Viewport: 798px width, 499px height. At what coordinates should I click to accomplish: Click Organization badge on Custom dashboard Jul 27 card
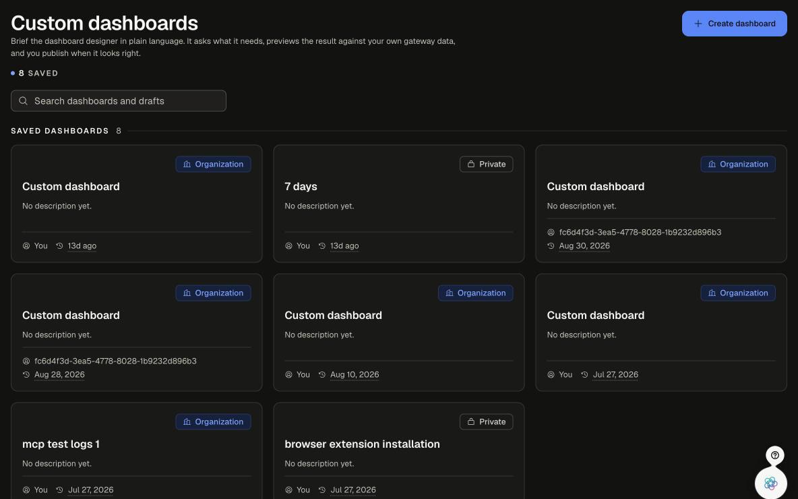tap(738, 293)
